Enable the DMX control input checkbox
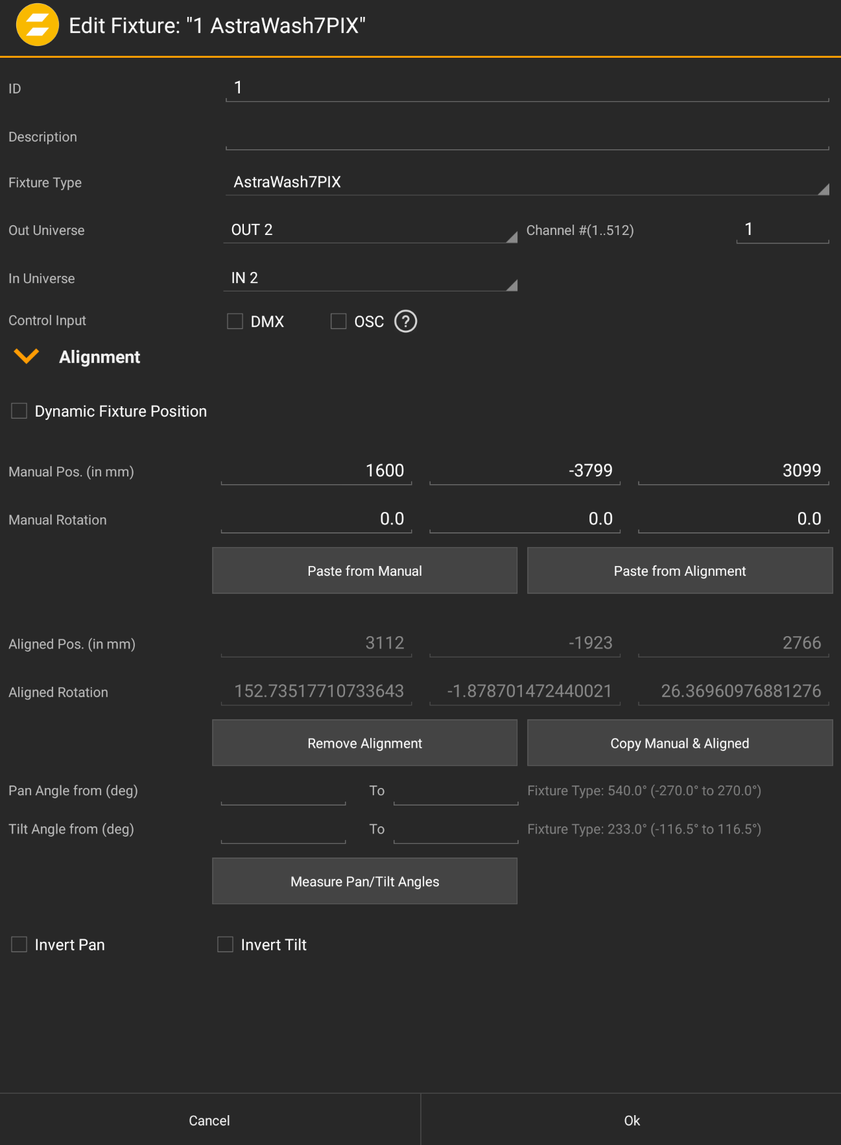Viewport: 841px width, 1145px height. tap(235, 321)
